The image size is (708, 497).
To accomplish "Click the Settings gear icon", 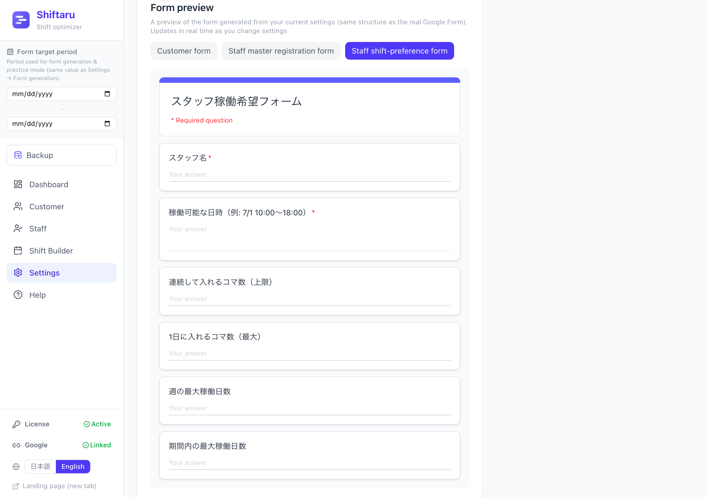I will tap(18, 273).
